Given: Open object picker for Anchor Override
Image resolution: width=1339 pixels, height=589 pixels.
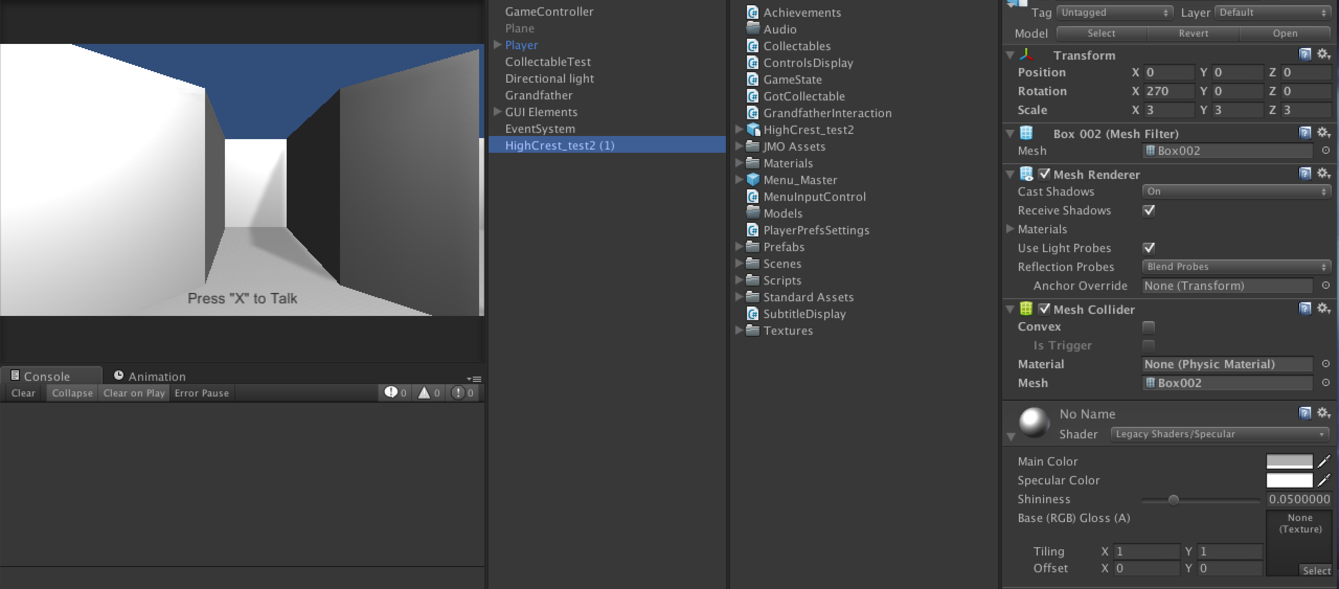Looking at the screenshot, I should tap(1325, 286).
